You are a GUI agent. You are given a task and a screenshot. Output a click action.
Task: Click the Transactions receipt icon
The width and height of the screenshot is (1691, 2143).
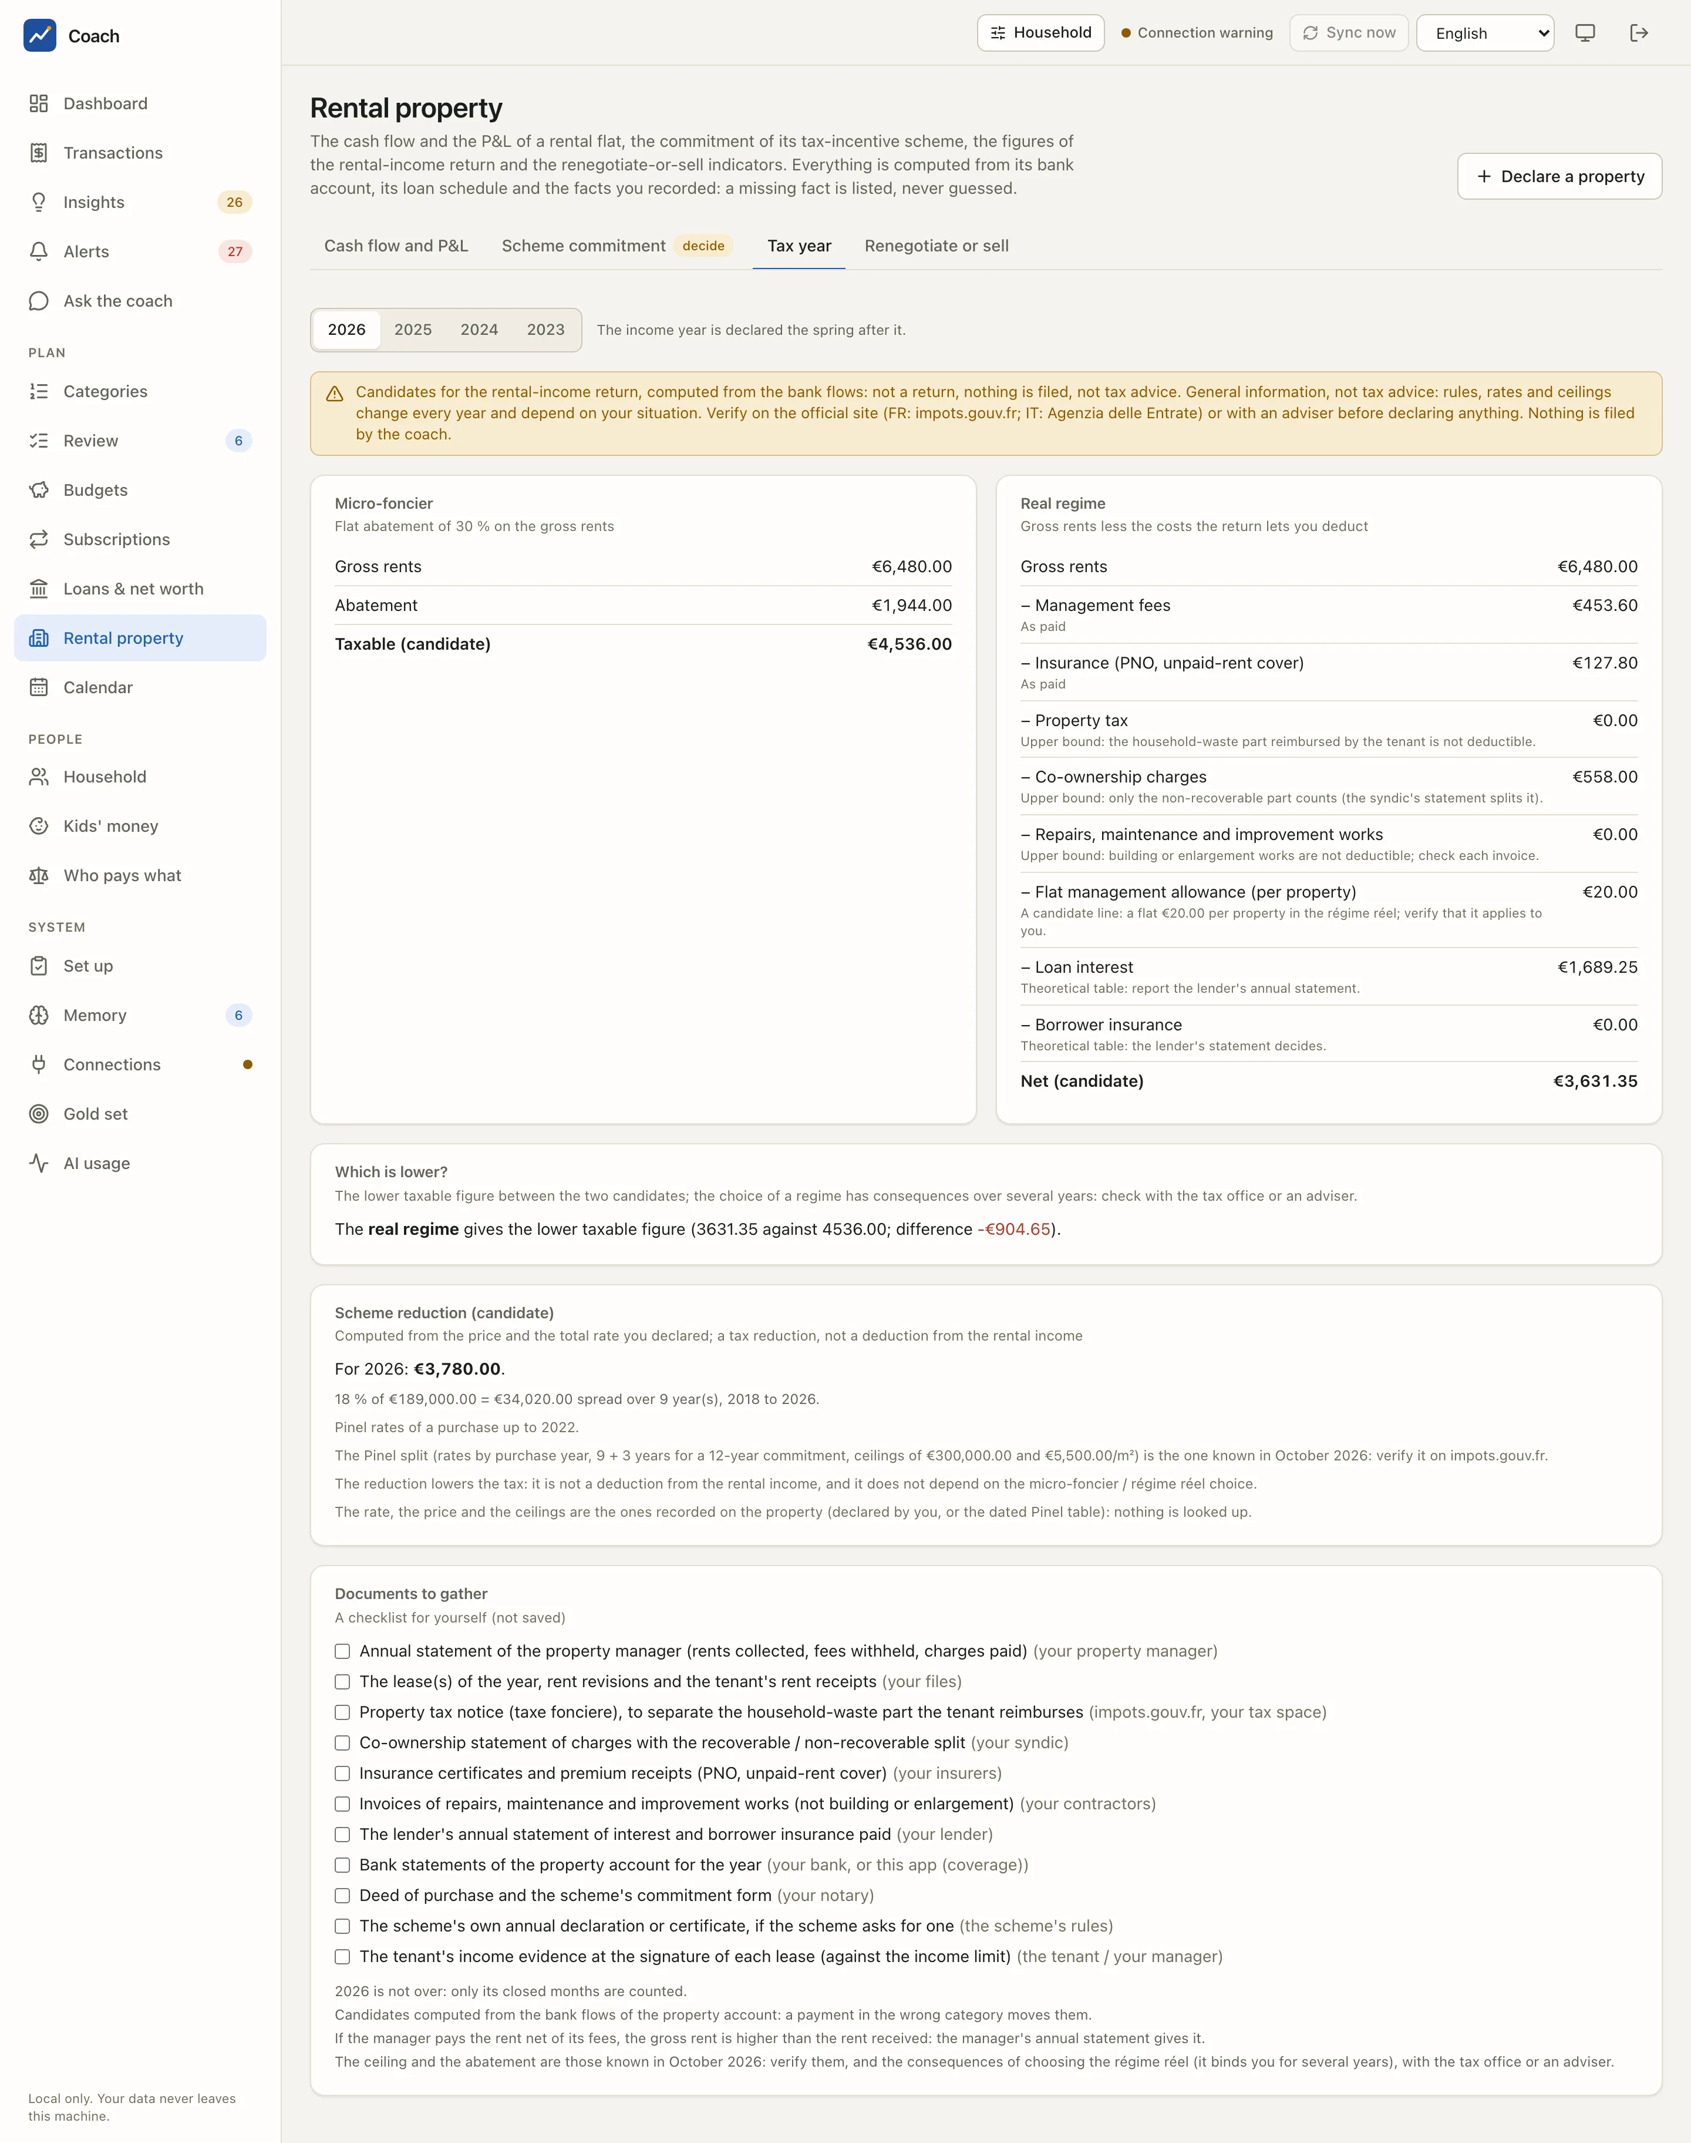(x=39, y=153)
